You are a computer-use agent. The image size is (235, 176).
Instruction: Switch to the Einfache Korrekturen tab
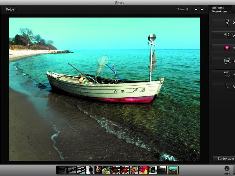point(220,9)
